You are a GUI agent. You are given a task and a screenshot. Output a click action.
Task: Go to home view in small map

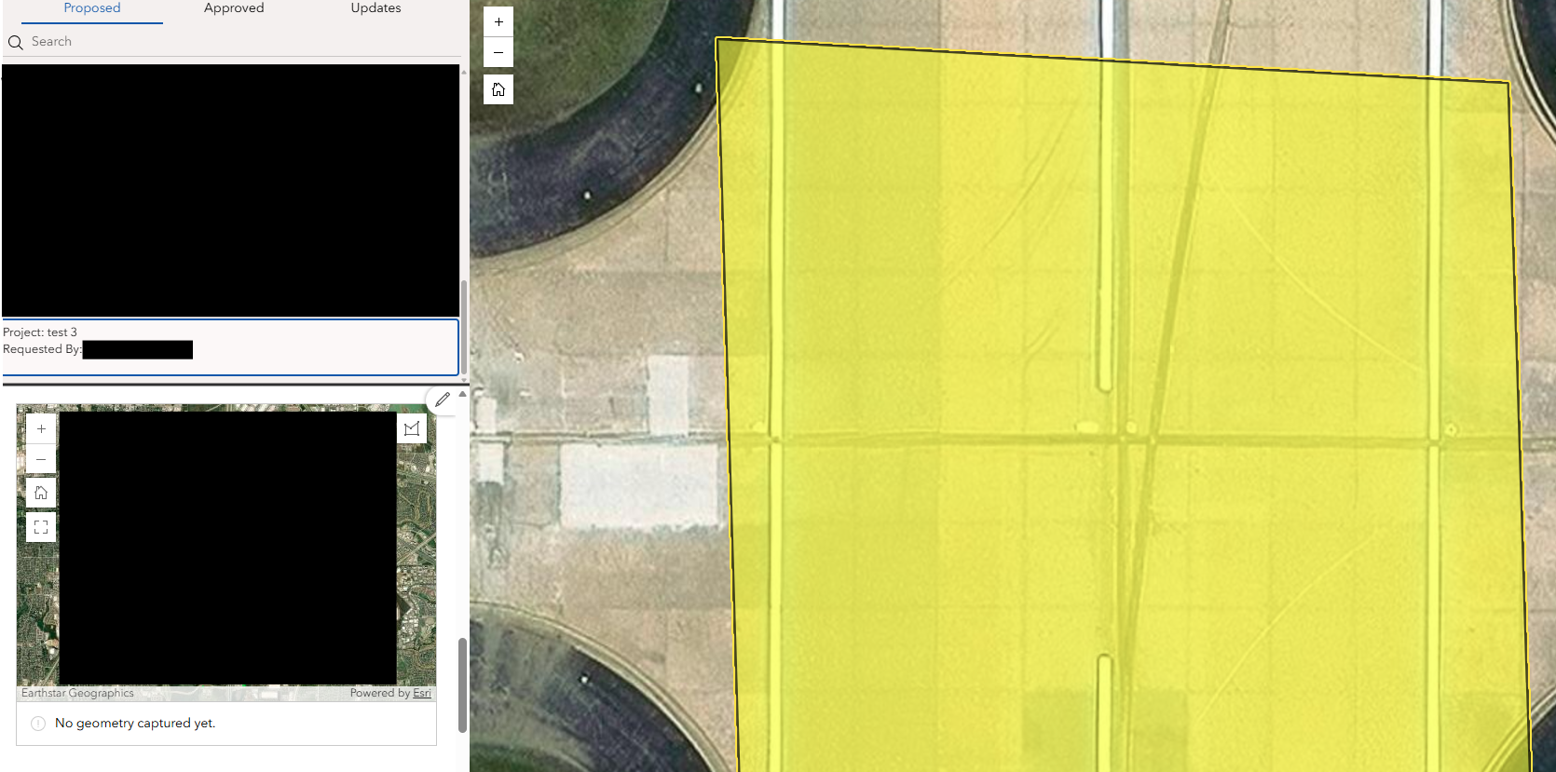[x=41, y=493]
